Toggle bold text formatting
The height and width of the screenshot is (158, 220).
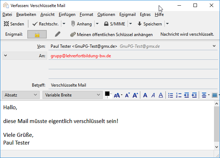coord(145,95)
